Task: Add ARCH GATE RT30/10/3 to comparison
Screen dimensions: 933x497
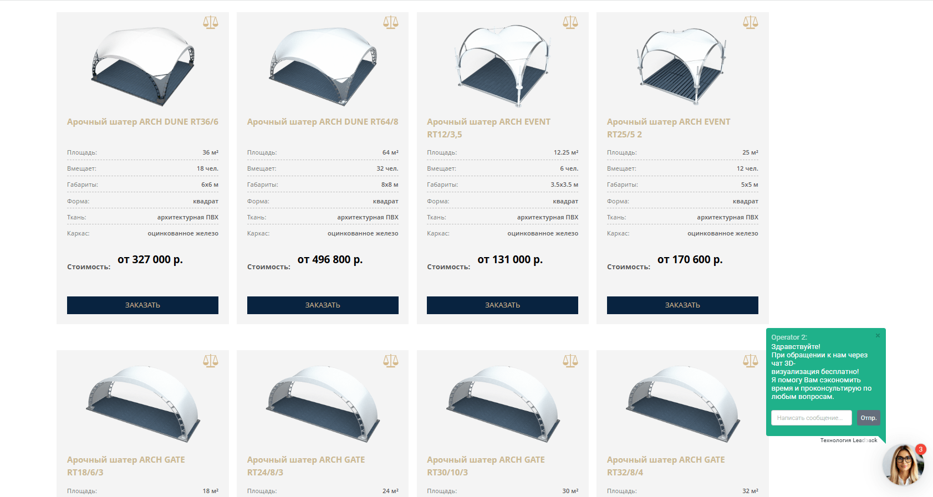Action: coord(570,361)
